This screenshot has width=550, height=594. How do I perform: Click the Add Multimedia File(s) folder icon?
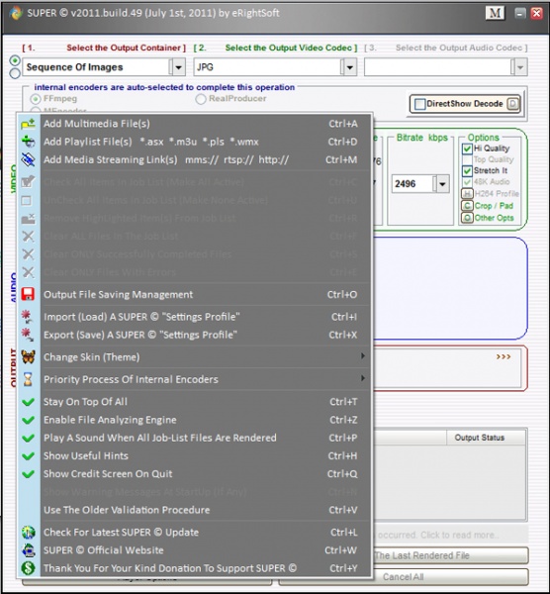[x=29, y=124]
